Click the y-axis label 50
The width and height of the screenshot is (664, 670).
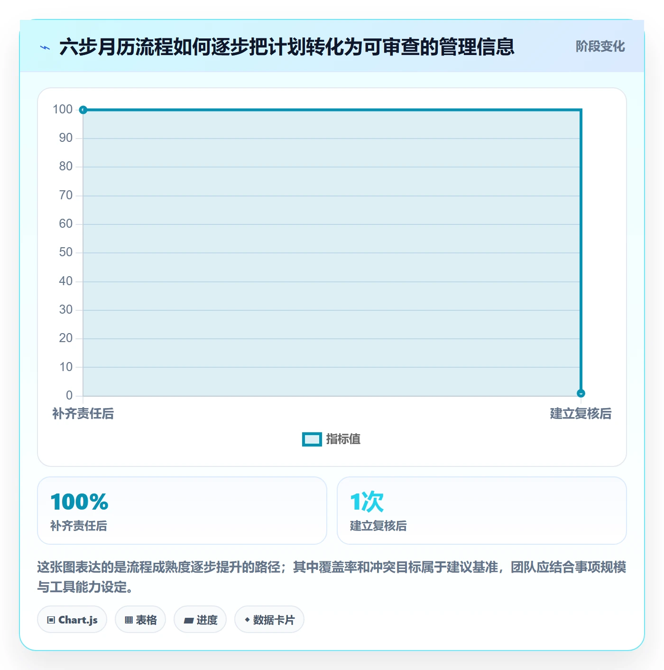tap(66, 252)
